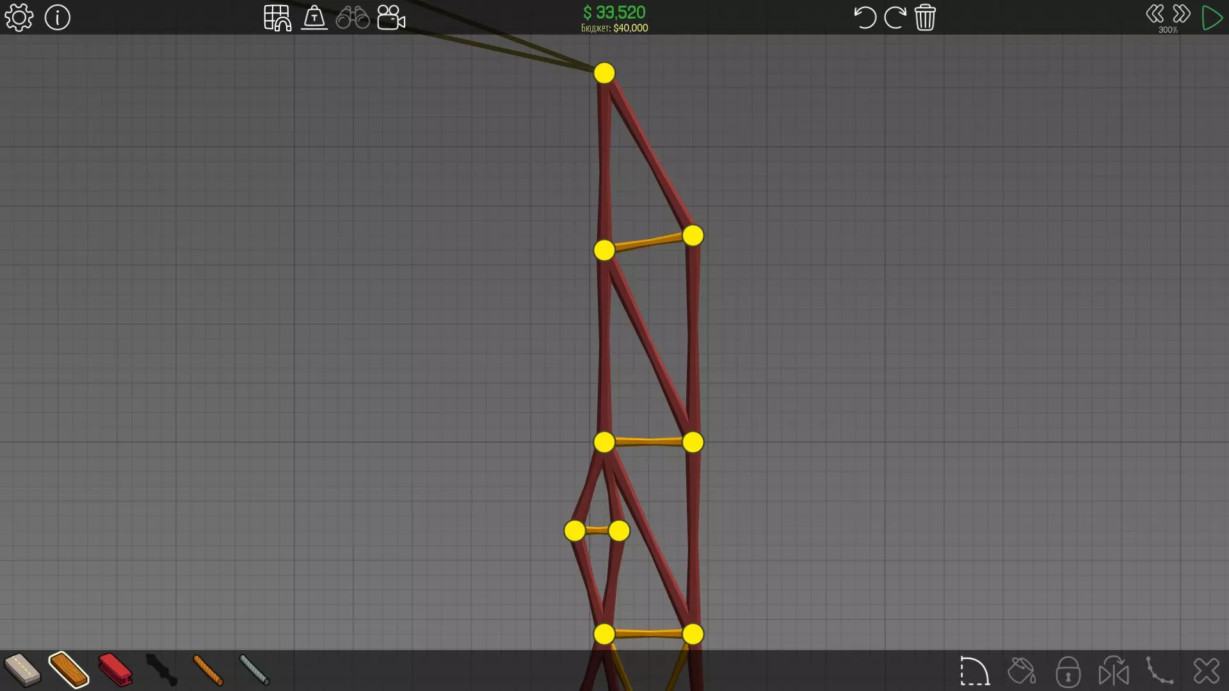Select the rope material
This screenshot has width=1229, height=691.
pyautogui.click(x=208, y=670)
